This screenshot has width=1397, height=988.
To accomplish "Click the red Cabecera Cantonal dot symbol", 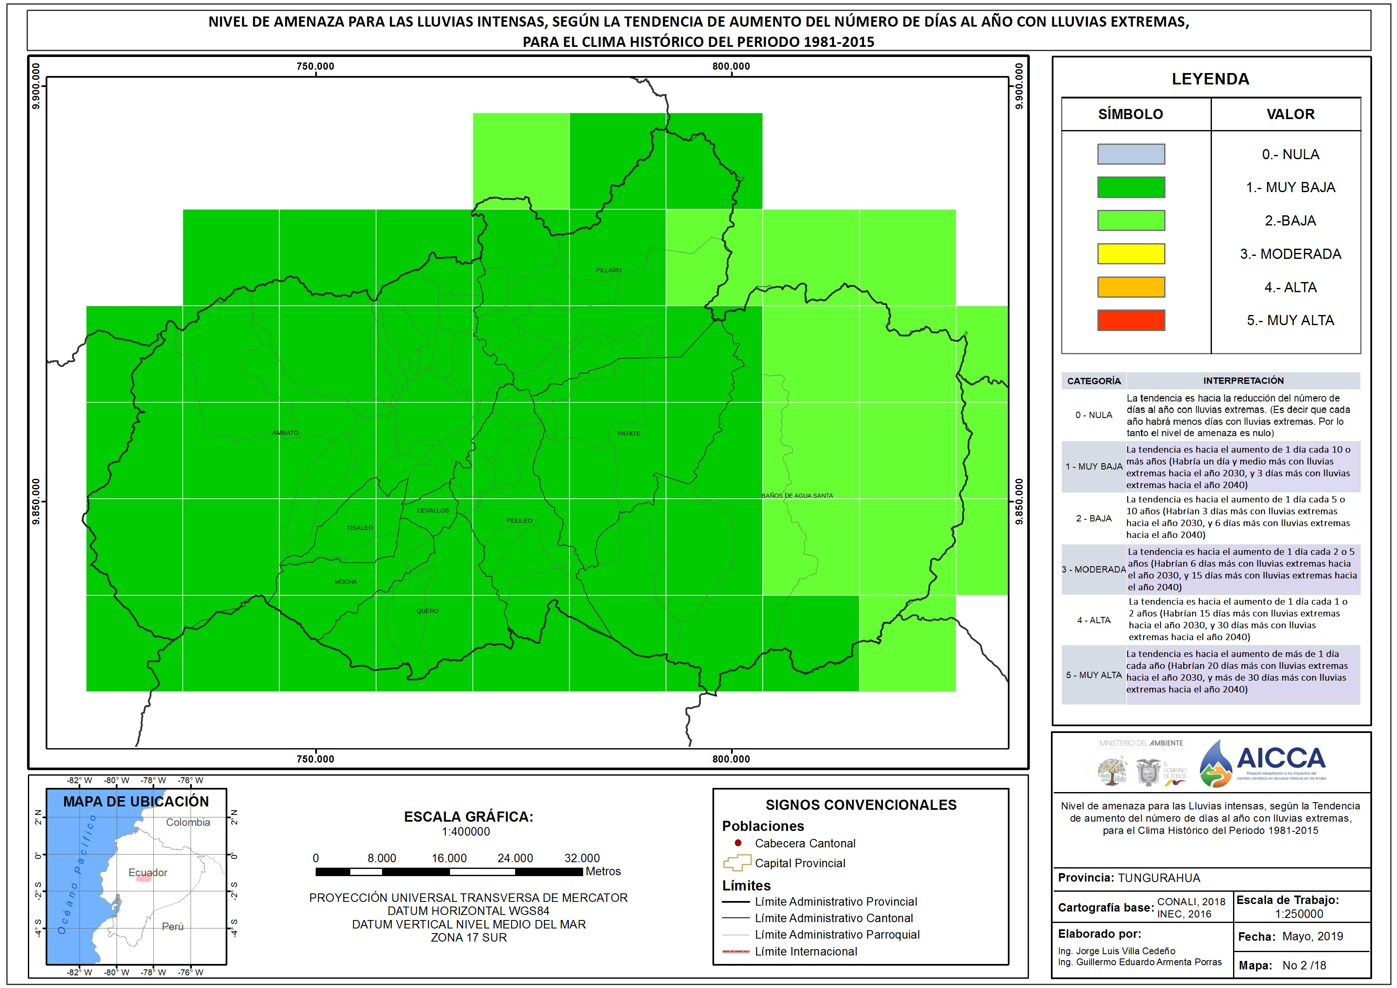I will point(738,843).
